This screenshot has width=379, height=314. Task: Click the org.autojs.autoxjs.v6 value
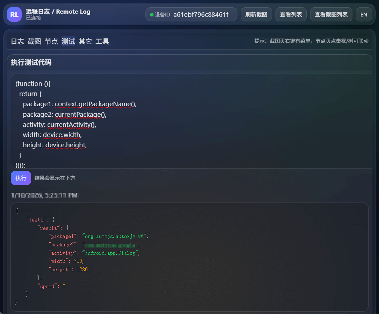click(x=114, y=236)
